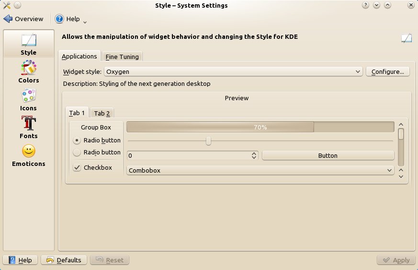
Task: Go back via Overview arrow icon
Action: [8, 19]
